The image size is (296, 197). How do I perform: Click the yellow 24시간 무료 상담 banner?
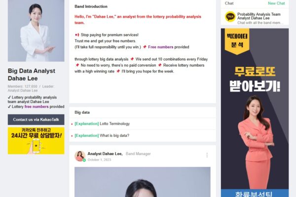coord(36,141)
